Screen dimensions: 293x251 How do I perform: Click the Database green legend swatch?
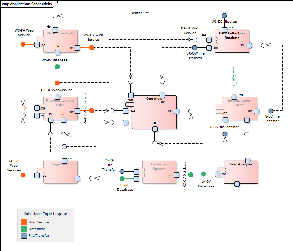tap(24, 229)
